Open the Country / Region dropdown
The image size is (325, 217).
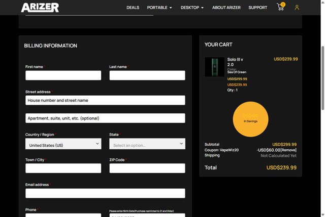[x=63, y=144]
